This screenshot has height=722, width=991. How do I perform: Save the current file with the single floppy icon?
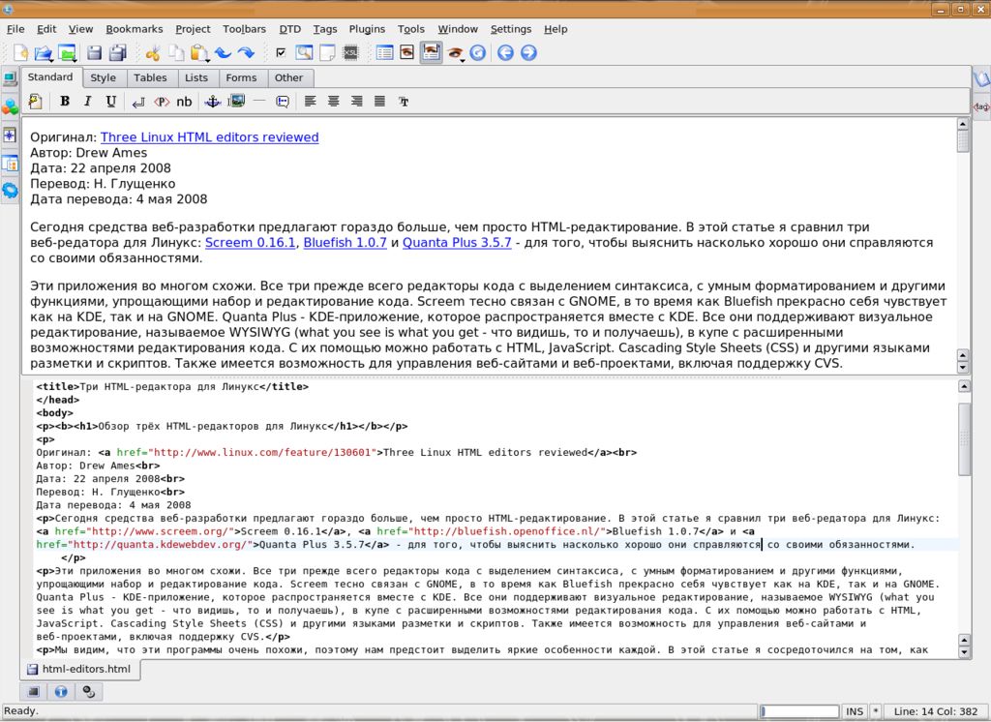point(94,52)
